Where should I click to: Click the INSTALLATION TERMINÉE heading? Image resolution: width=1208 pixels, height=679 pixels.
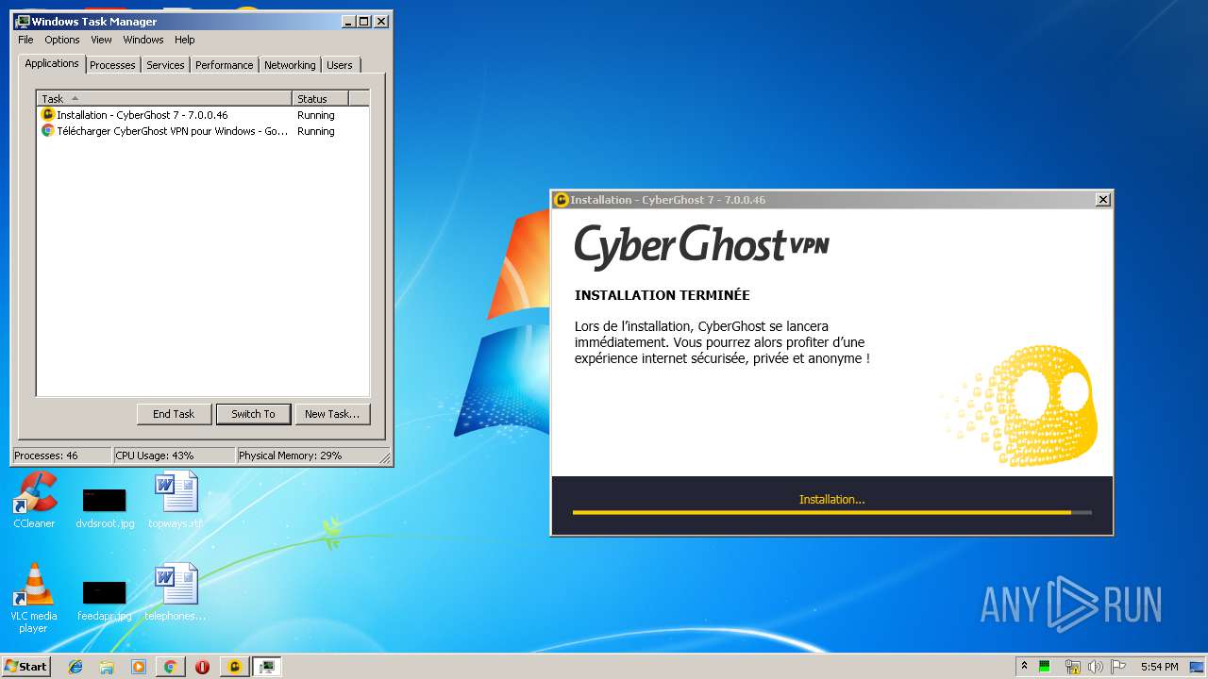click(663, 295)
